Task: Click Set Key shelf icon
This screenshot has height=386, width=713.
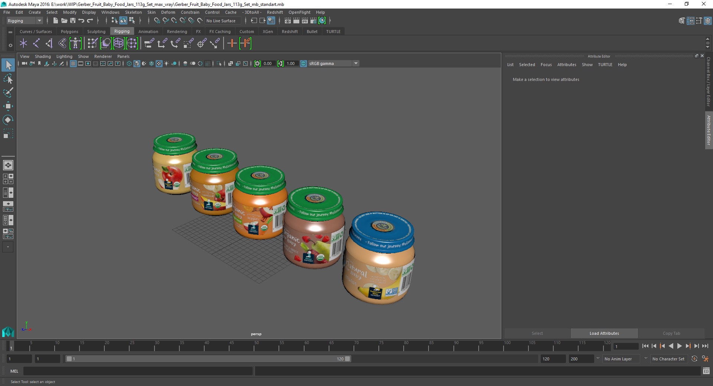Action: [232, 43]
